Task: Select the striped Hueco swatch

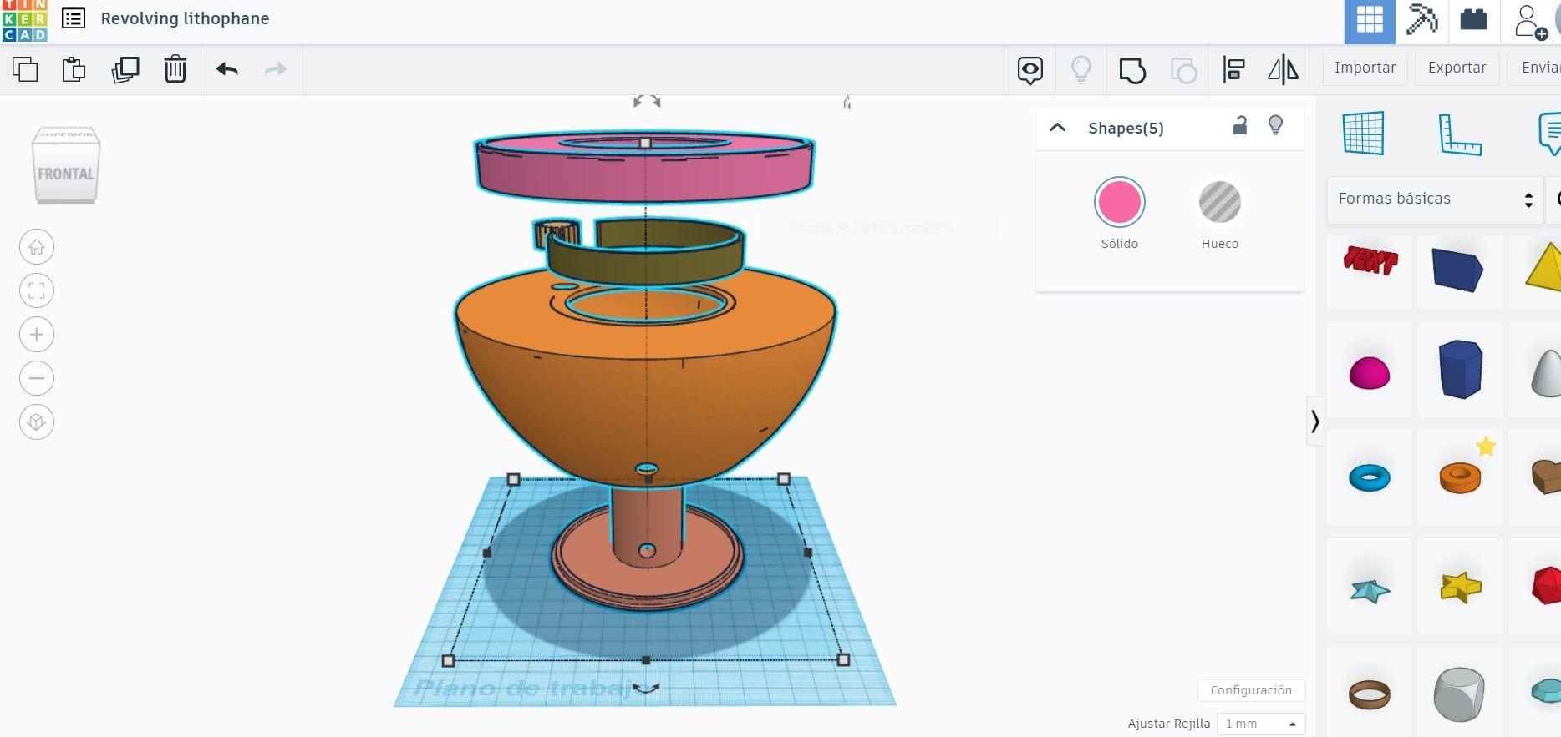Action: (1219, 202)
